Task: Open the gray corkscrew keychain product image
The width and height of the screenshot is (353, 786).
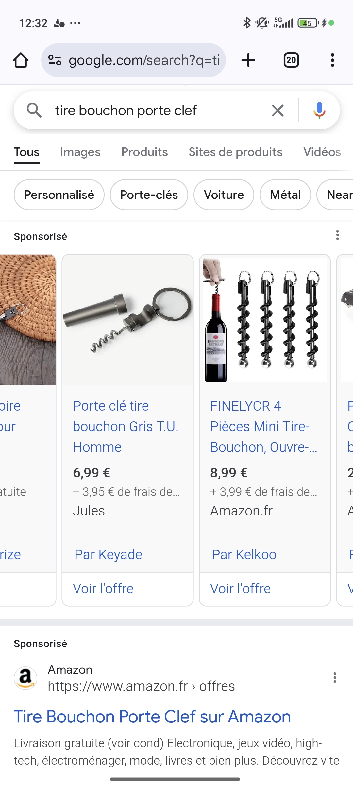Action: pos(128,320)
